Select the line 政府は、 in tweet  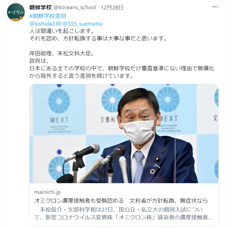point(39,61)
